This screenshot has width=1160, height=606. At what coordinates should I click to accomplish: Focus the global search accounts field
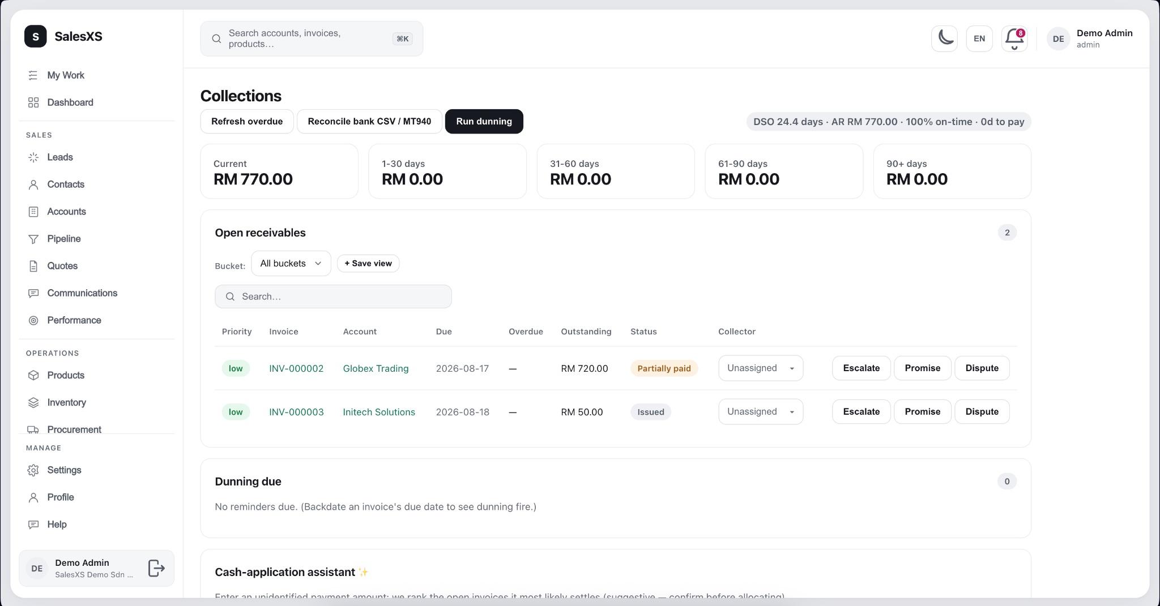click(312, 38)
